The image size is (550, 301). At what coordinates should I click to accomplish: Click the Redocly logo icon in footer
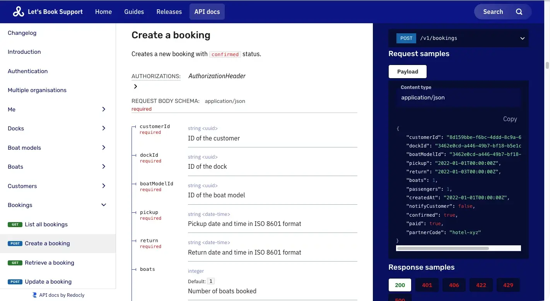tap(34, 295)
